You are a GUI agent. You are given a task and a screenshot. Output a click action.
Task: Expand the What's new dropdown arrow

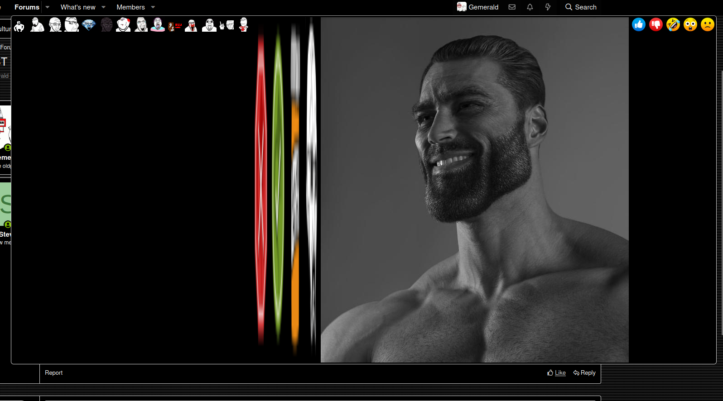tap(104, 7)
